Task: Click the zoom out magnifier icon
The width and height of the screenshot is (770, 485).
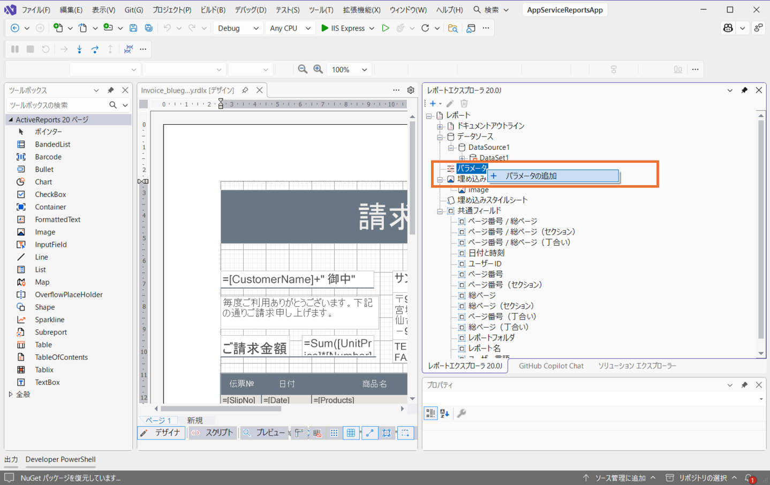Action: coord(303,70)
